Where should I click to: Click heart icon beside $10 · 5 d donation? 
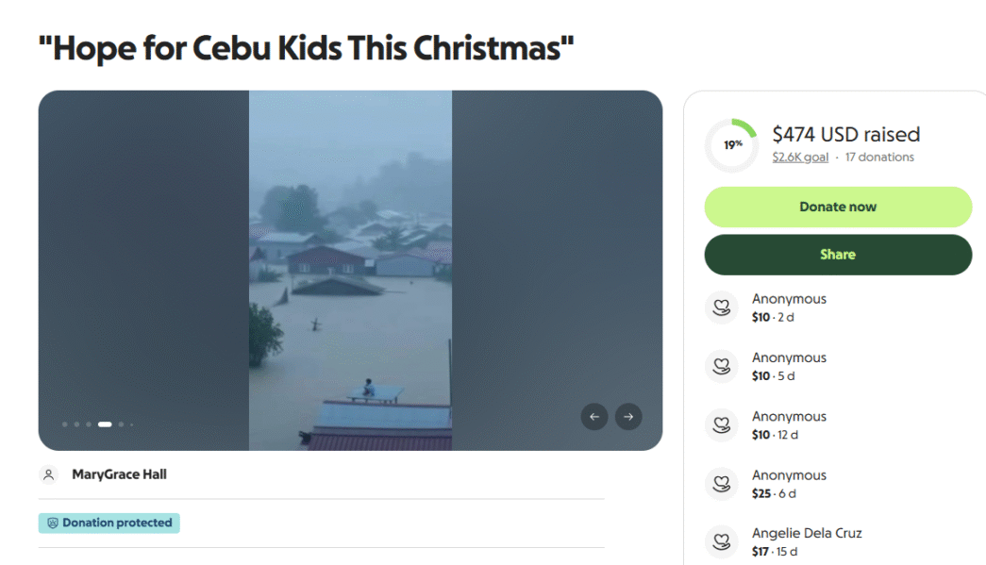tap(722, 366)
